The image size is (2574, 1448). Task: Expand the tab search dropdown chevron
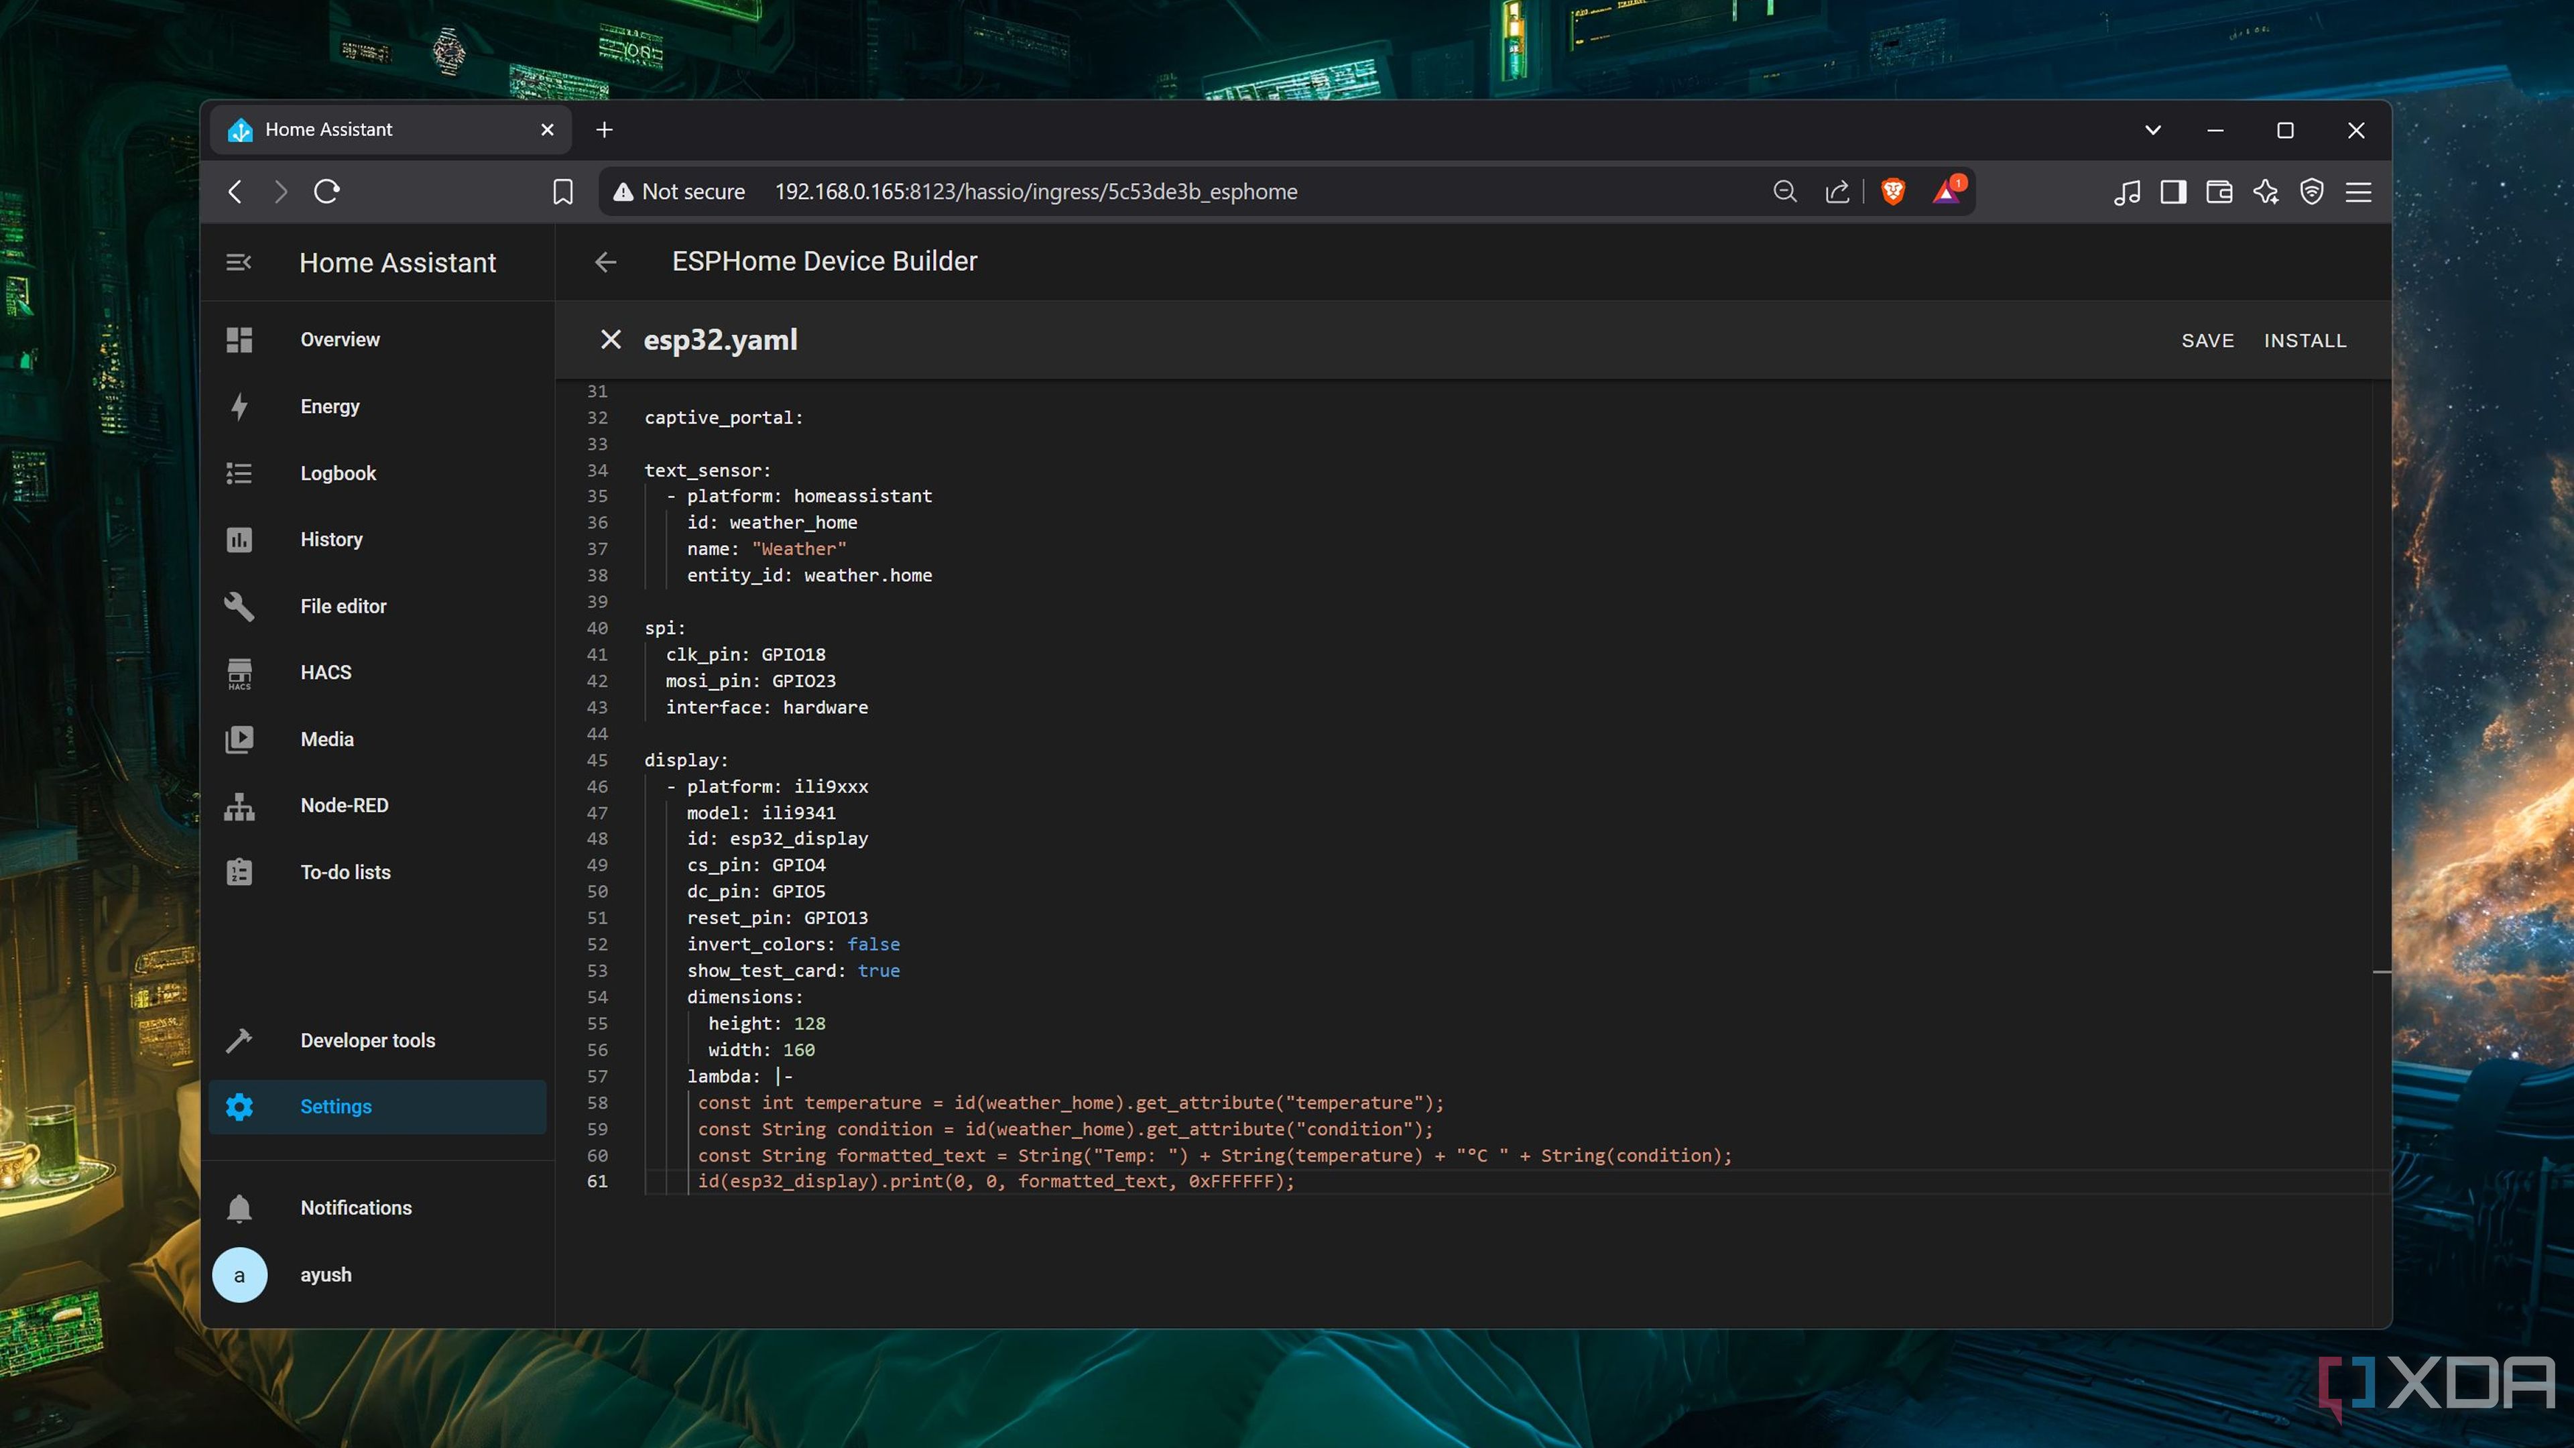[x=2152, y=130]
